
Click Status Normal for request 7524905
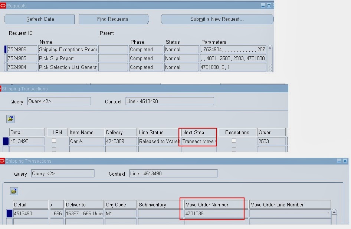click(x=181, y=59)
